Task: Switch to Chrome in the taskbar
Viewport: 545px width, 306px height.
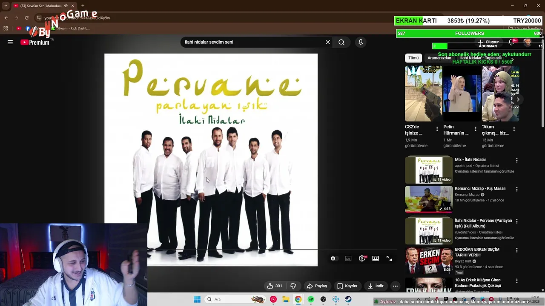Action: pyautogui.click(x=298, y=299)
